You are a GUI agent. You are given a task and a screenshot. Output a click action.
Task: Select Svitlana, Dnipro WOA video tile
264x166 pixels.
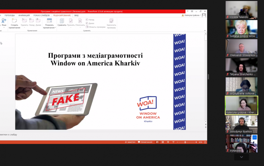click(x=242, y=29)
